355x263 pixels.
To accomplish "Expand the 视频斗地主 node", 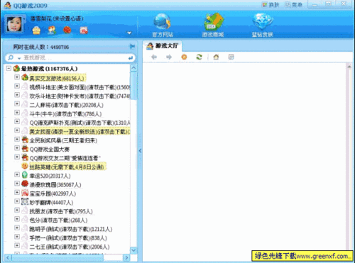I will pyautogui.click(x=17, y=86).
